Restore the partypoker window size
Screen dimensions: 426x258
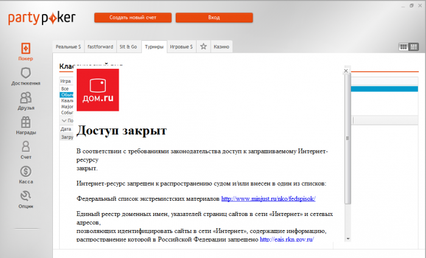411,5
